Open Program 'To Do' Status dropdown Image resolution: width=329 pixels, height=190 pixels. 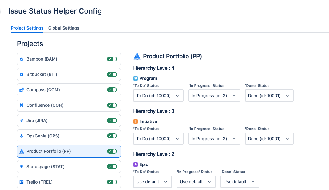[x=158, y=96]
